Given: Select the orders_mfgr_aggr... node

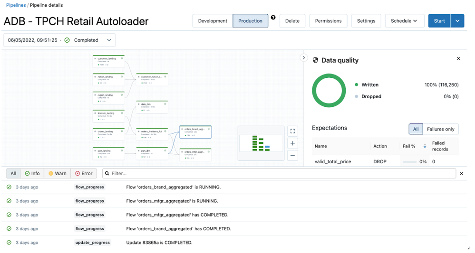Looking at the screenshot, I should (x=195, y=154).
